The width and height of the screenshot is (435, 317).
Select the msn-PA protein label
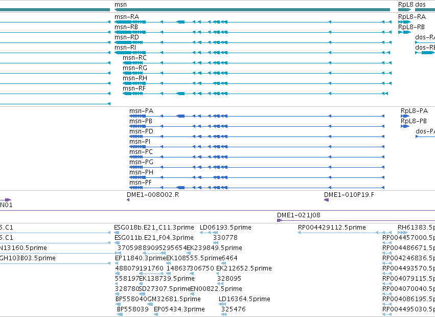click(x=141, y=111)
